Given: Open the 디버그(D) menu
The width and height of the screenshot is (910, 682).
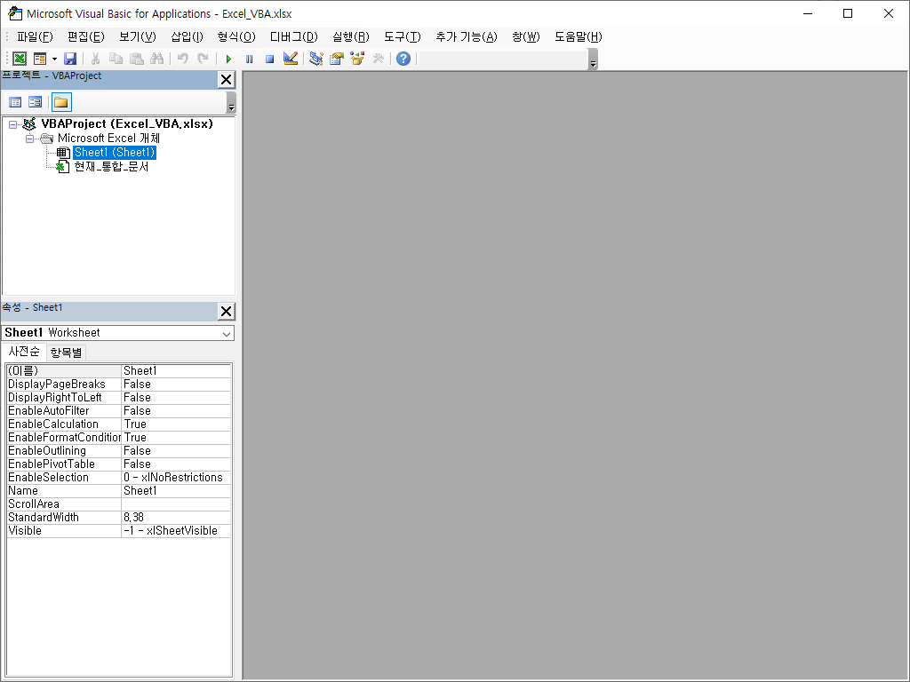Looking at the screenshot, I should point(293,37).
